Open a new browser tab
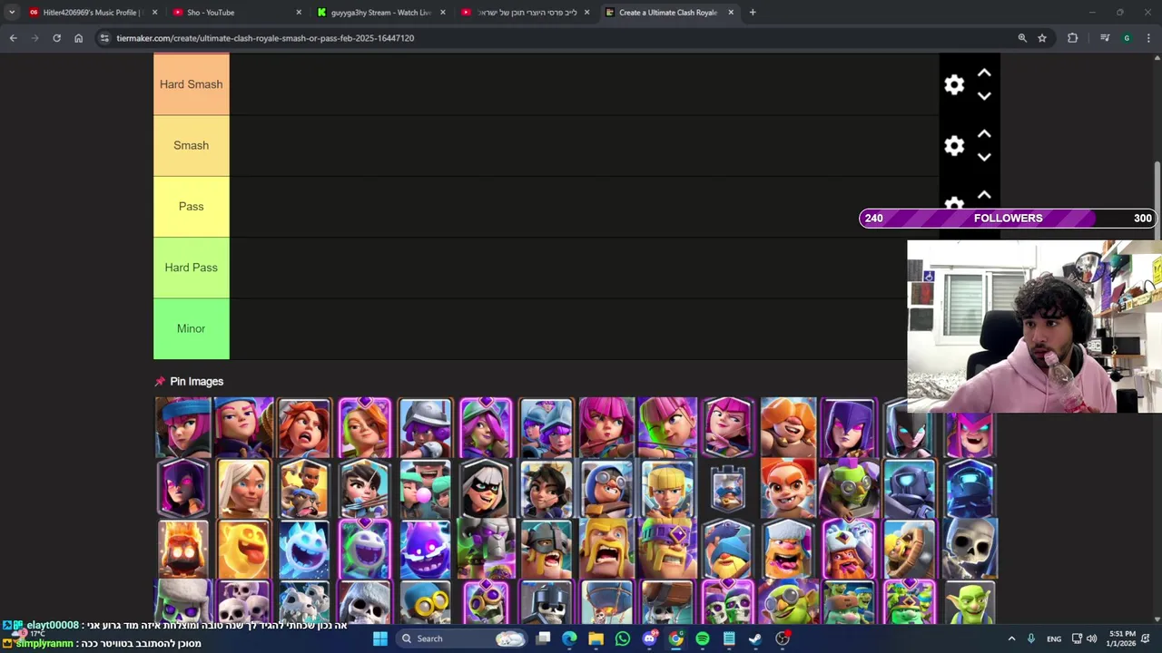This screenshot has height=653, width=1162. 753,13
